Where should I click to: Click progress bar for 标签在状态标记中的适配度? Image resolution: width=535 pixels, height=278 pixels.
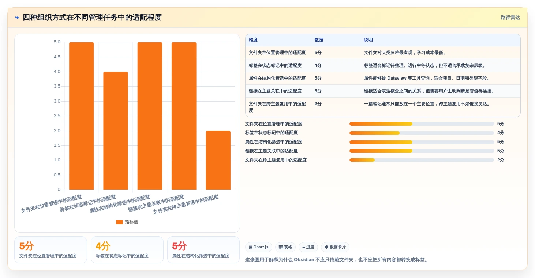[x=422, y=133]
